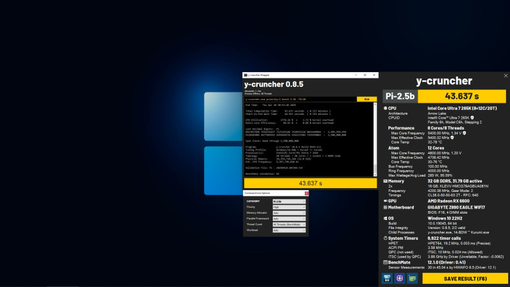Click the shield beside 5400.00 MHz, 1.34 V
This screenshot has width=510, height=287.
(x=464, y=133)
